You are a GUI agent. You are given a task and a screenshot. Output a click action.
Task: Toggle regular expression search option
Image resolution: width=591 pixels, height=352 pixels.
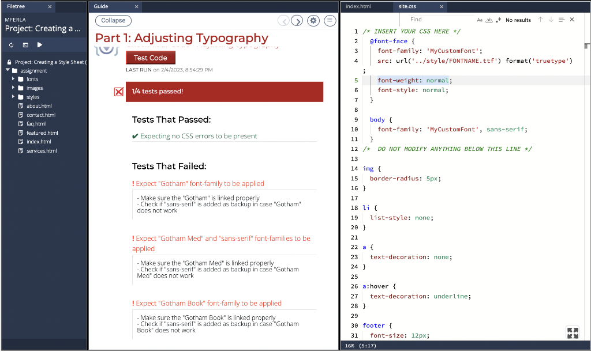[498, 20]
